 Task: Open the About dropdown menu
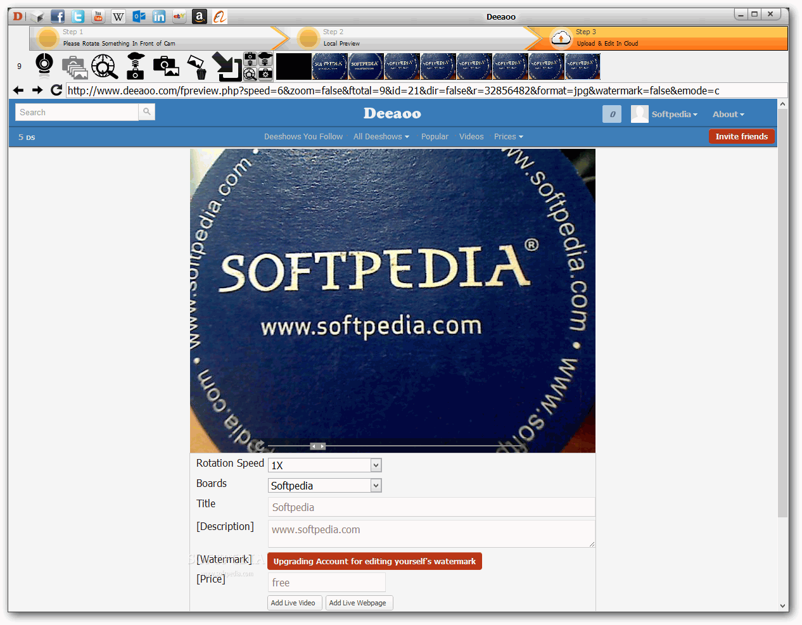click(x=729, y=115)
